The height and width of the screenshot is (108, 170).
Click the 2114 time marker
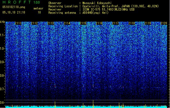pyautogui.click(x=67, y=23)
